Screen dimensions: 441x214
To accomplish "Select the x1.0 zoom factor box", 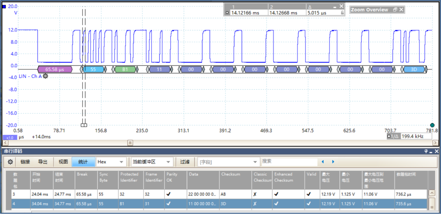I will point(10,138).
